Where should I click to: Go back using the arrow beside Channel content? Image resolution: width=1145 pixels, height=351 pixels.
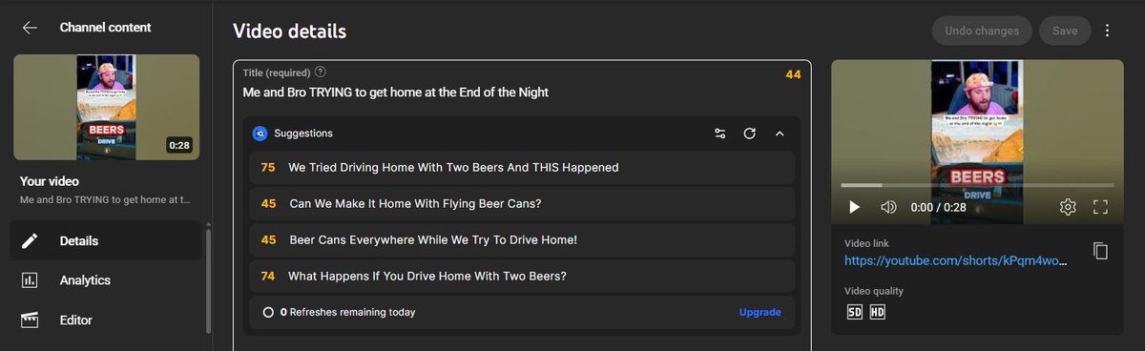tap(30, 28)
